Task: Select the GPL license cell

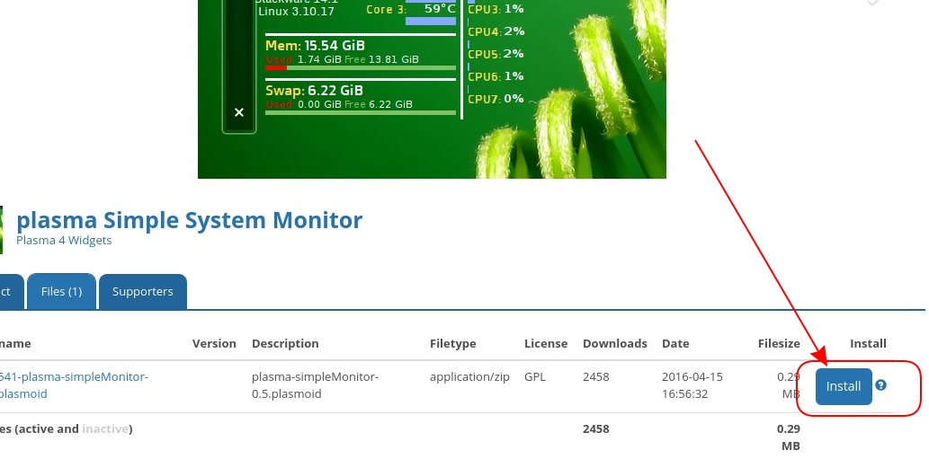Action: pyautogui.click(x=535, y=376)
